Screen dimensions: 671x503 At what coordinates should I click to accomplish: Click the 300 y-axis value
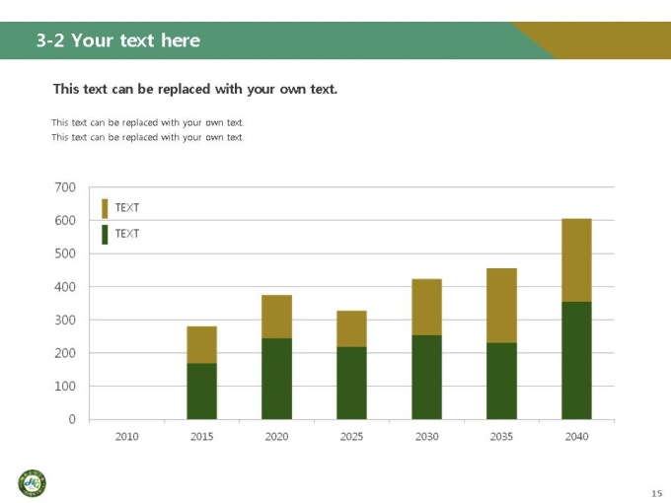[65, 320]
